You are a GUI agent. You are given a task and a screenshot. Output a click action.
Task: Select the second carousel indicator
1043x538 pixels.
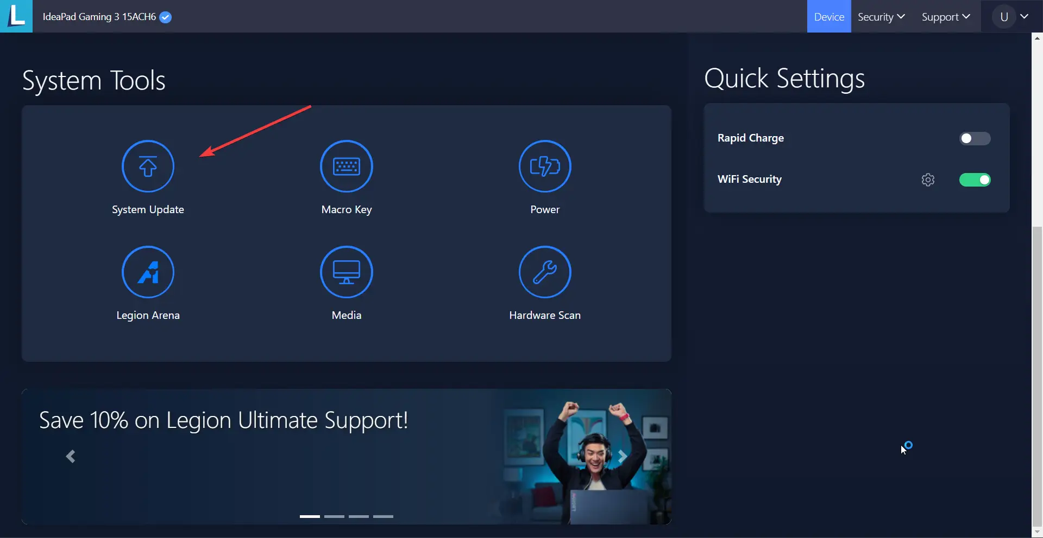[334, 516]
